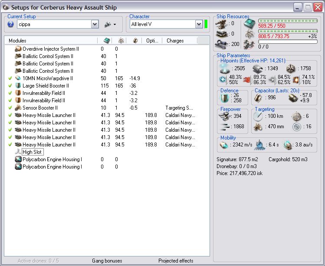Image resolution: width=325 pixels, height=266 pixels.
Task: Open the Gang bonuses tab
Action: click(107, 261)
